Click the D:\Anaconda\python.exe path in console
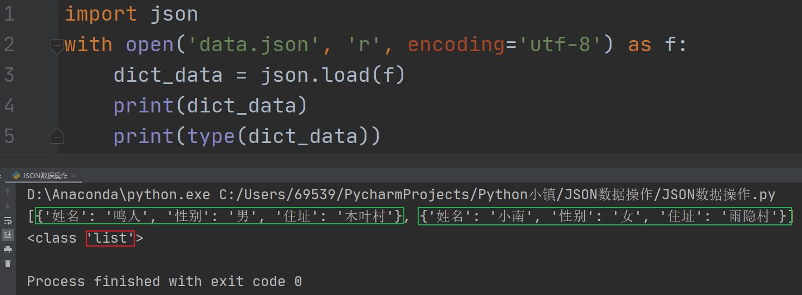 (x=119, y=195)
